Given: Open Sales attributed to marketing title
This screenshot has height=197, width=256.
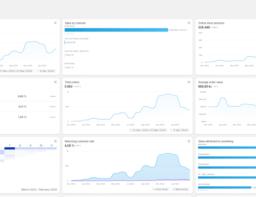Looking at the screenshot, I should pyautogui.click(x=215, y=141).
